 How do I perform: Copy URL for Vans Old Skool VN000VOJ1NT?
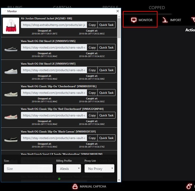tap(92, 70)
